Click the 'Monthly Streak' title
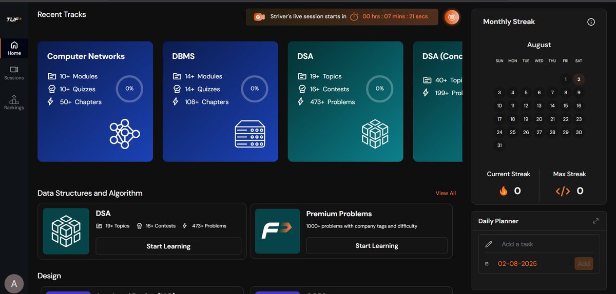This screenshot has width=616, height=294. [x=509, y=22]
